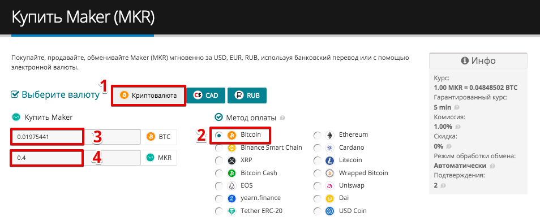Screen dimensions: 540x217
Task: Click the help icon next to 5 min
Action: 457,107
